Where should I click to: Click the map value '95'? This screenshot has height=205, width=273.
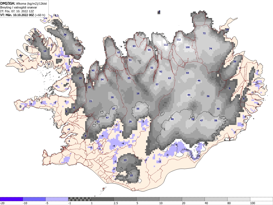(149, 50)
